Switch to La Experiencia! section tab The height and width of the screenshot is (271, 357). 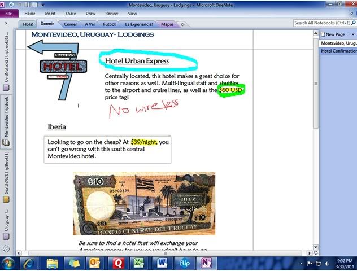[138, 24]
